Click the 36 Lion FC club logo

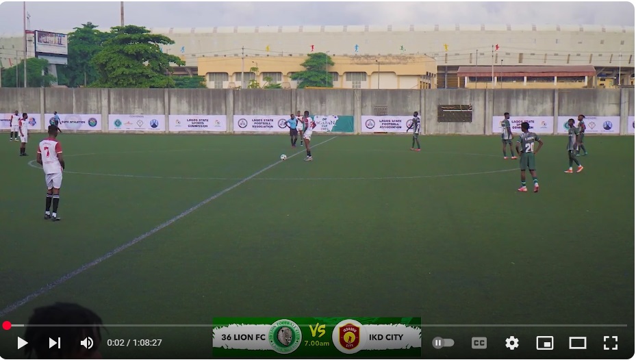[285, 337]
